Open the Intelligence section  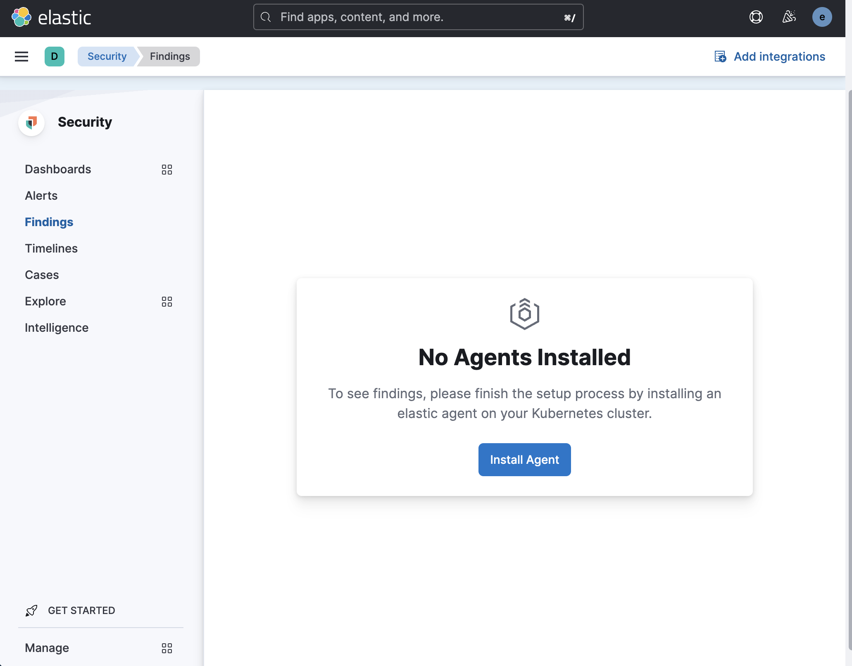pyautogui.click(x=57, y=327)
